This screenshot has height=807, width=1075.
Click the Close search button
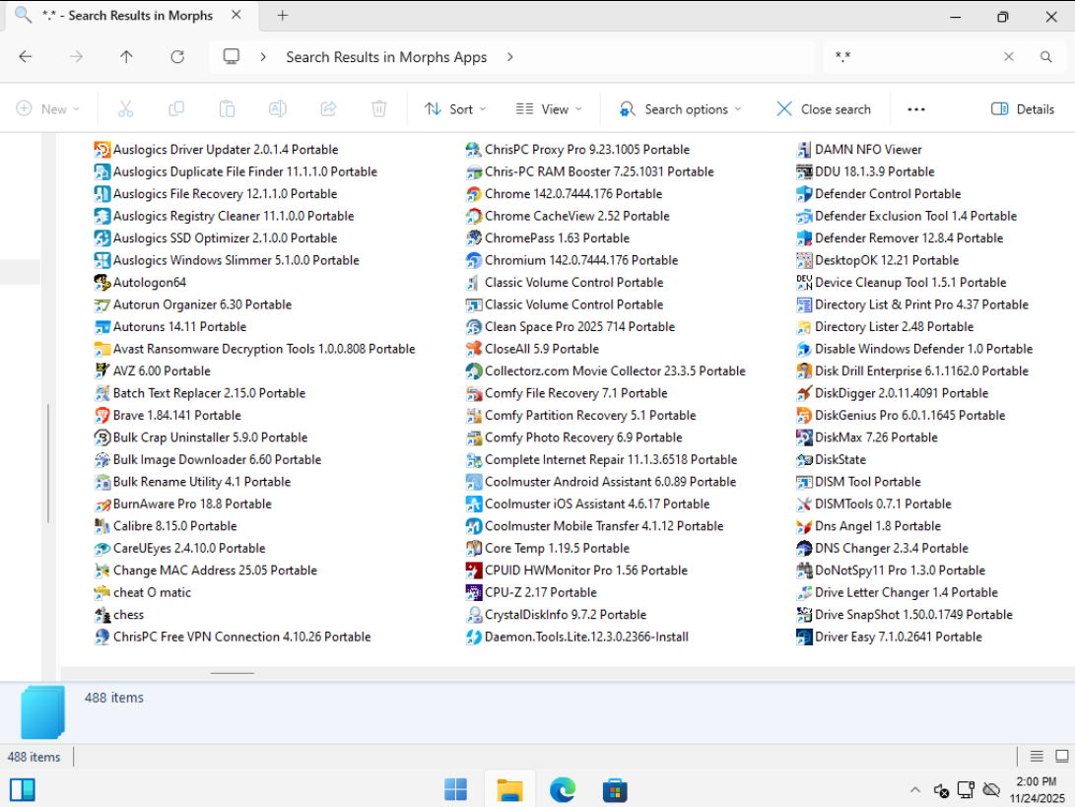(824, 109)
